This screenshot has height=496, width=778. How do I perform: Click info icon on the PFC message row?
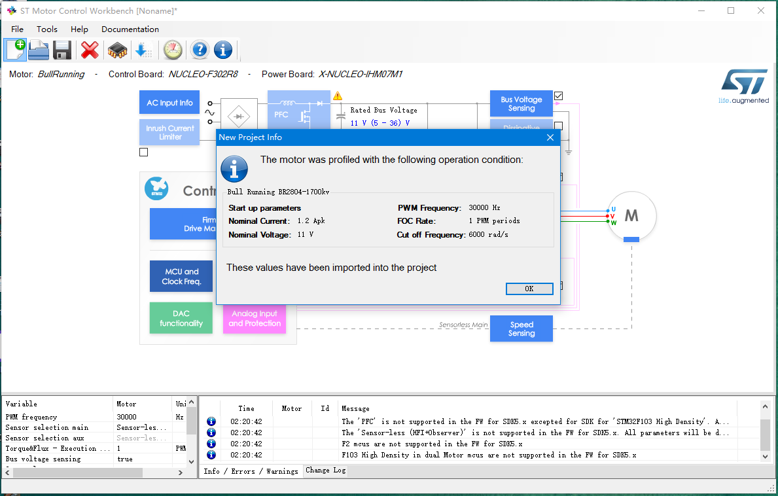pyautogui.click(x=211, y=421)
